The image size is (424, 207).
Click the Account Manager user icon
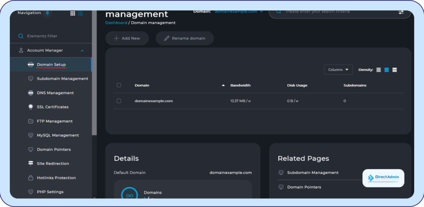pos(21,50)
